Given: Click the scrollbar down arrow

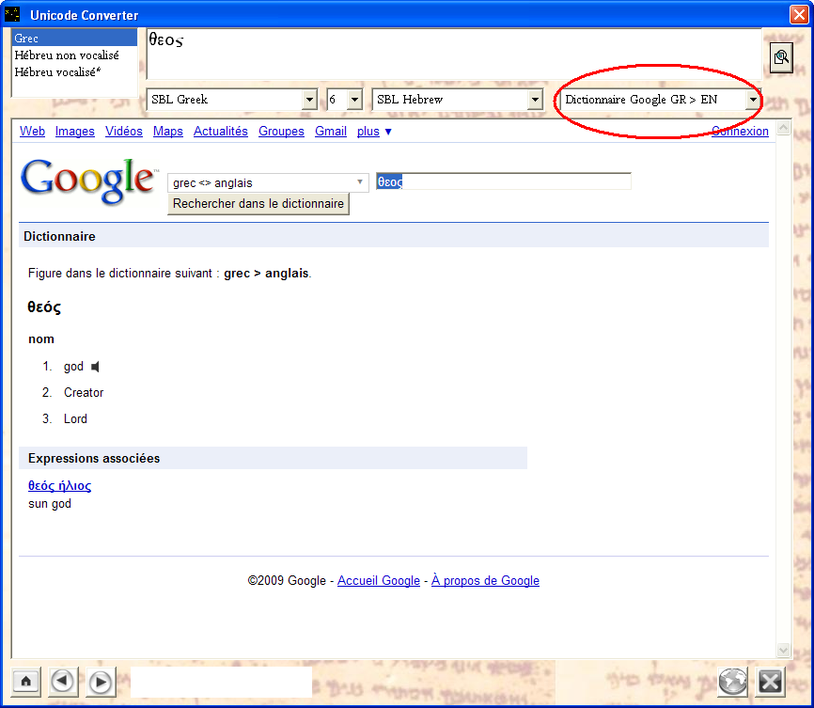Looking at the screenshot, I should click(x=783, y=650).
